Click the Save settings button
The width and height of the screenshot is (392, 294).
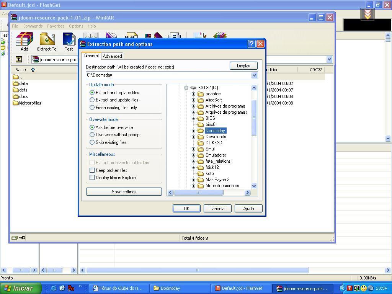pos(124,192)
